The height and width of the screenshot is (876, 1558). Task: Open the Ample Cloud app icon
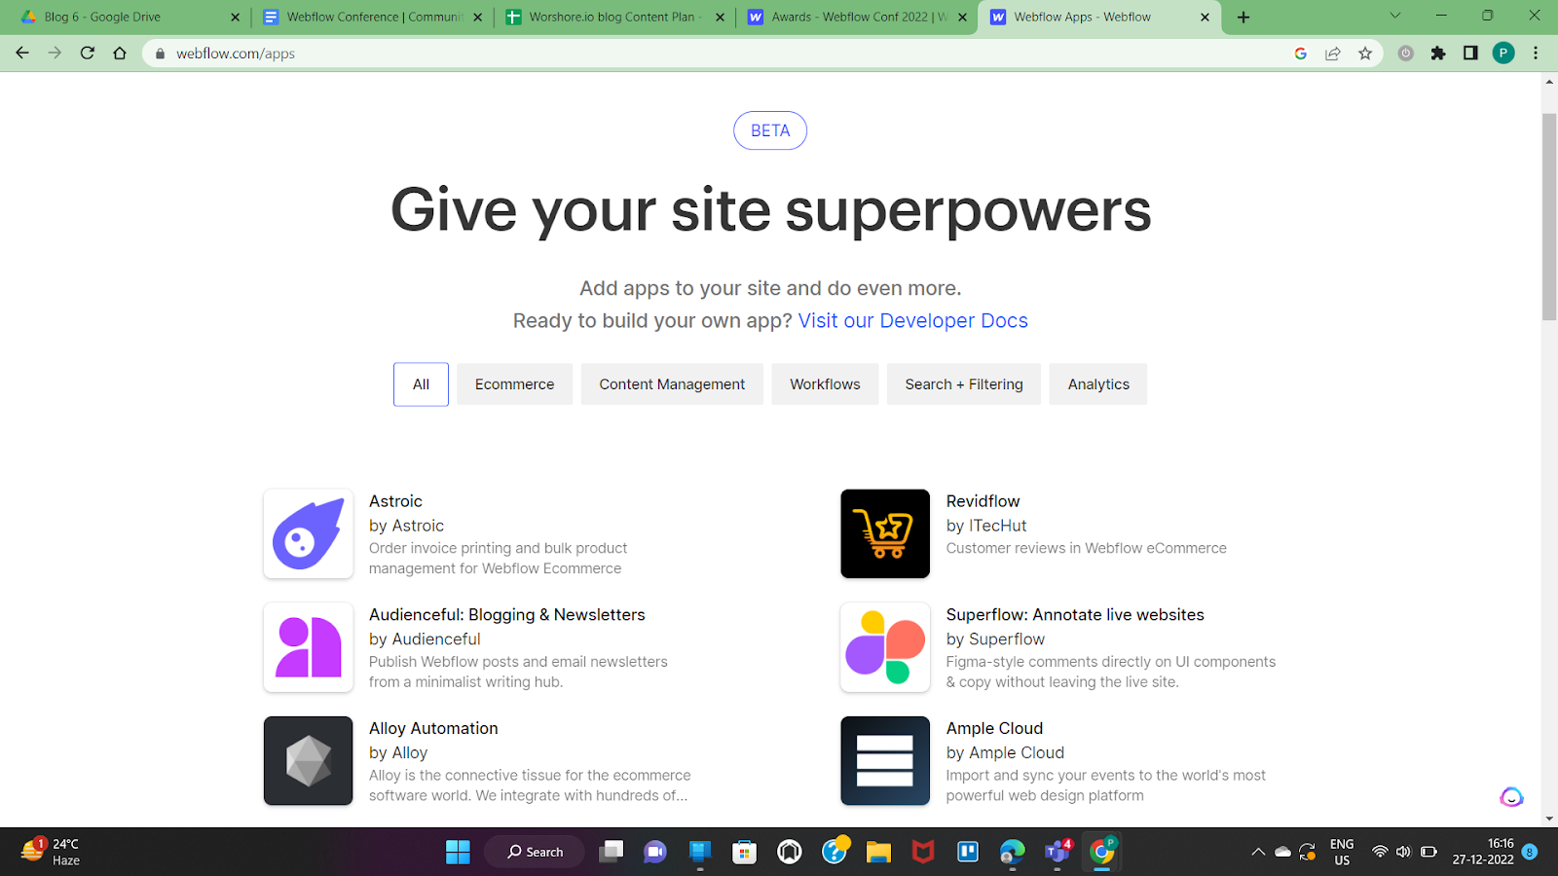tap(885, 761)
